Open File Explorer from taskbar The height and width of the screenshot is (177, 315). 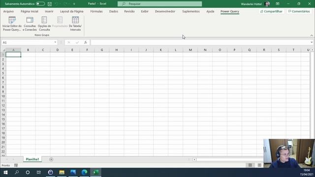[x=62, y=173]
